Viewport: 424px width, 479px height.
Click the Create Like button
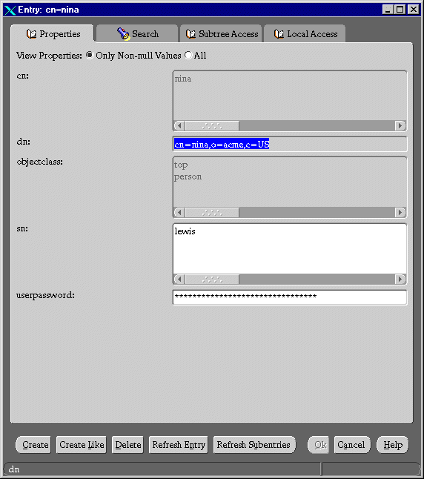[x=82, y=445]
